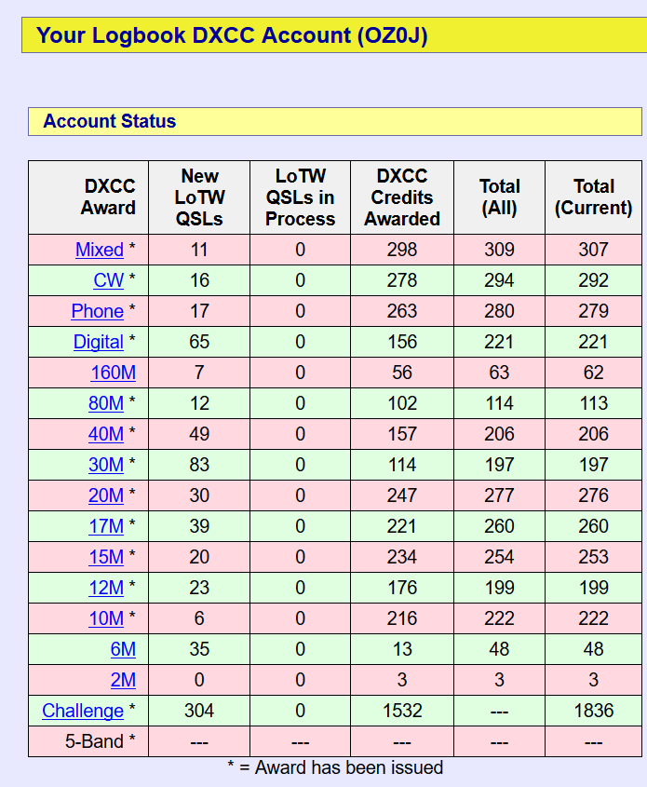
Task: Click the 'Total (Current)' column header
Action: pyautogui.click(x=593, y=197)
